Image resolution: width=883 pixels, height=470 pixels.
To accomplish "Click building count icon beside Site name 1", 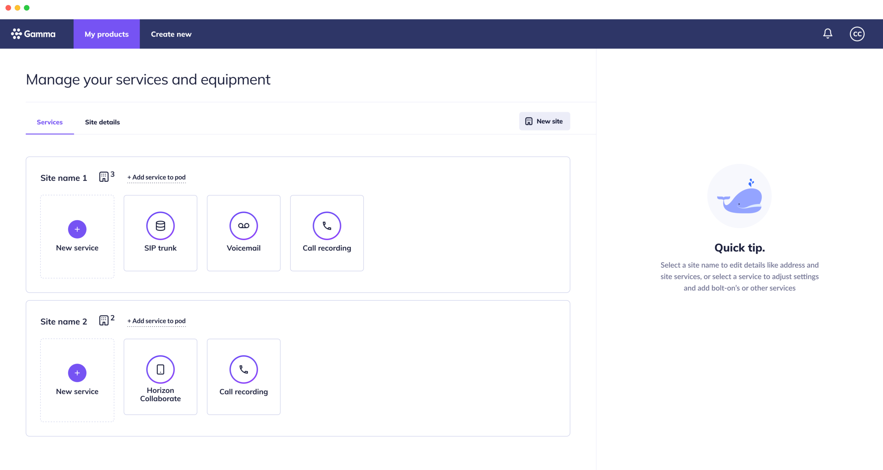I will pyautogui.click(x=104, y=177).
